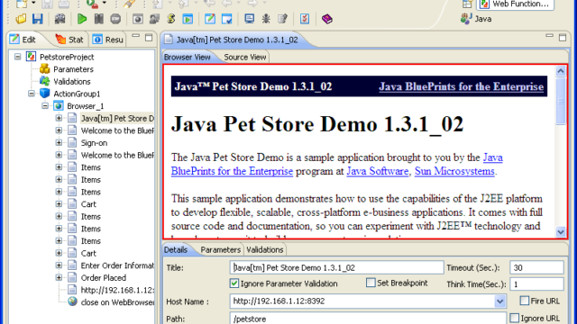Click the yellow dollar-sign toolbar icon
577x324 pixels.
170,19
